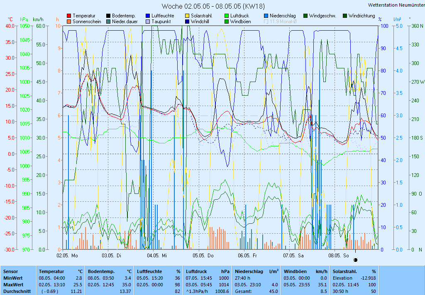Click the '360 N' wind direction axis label
The width and height of the screenshot is (425, 295).
coord(417,26)
